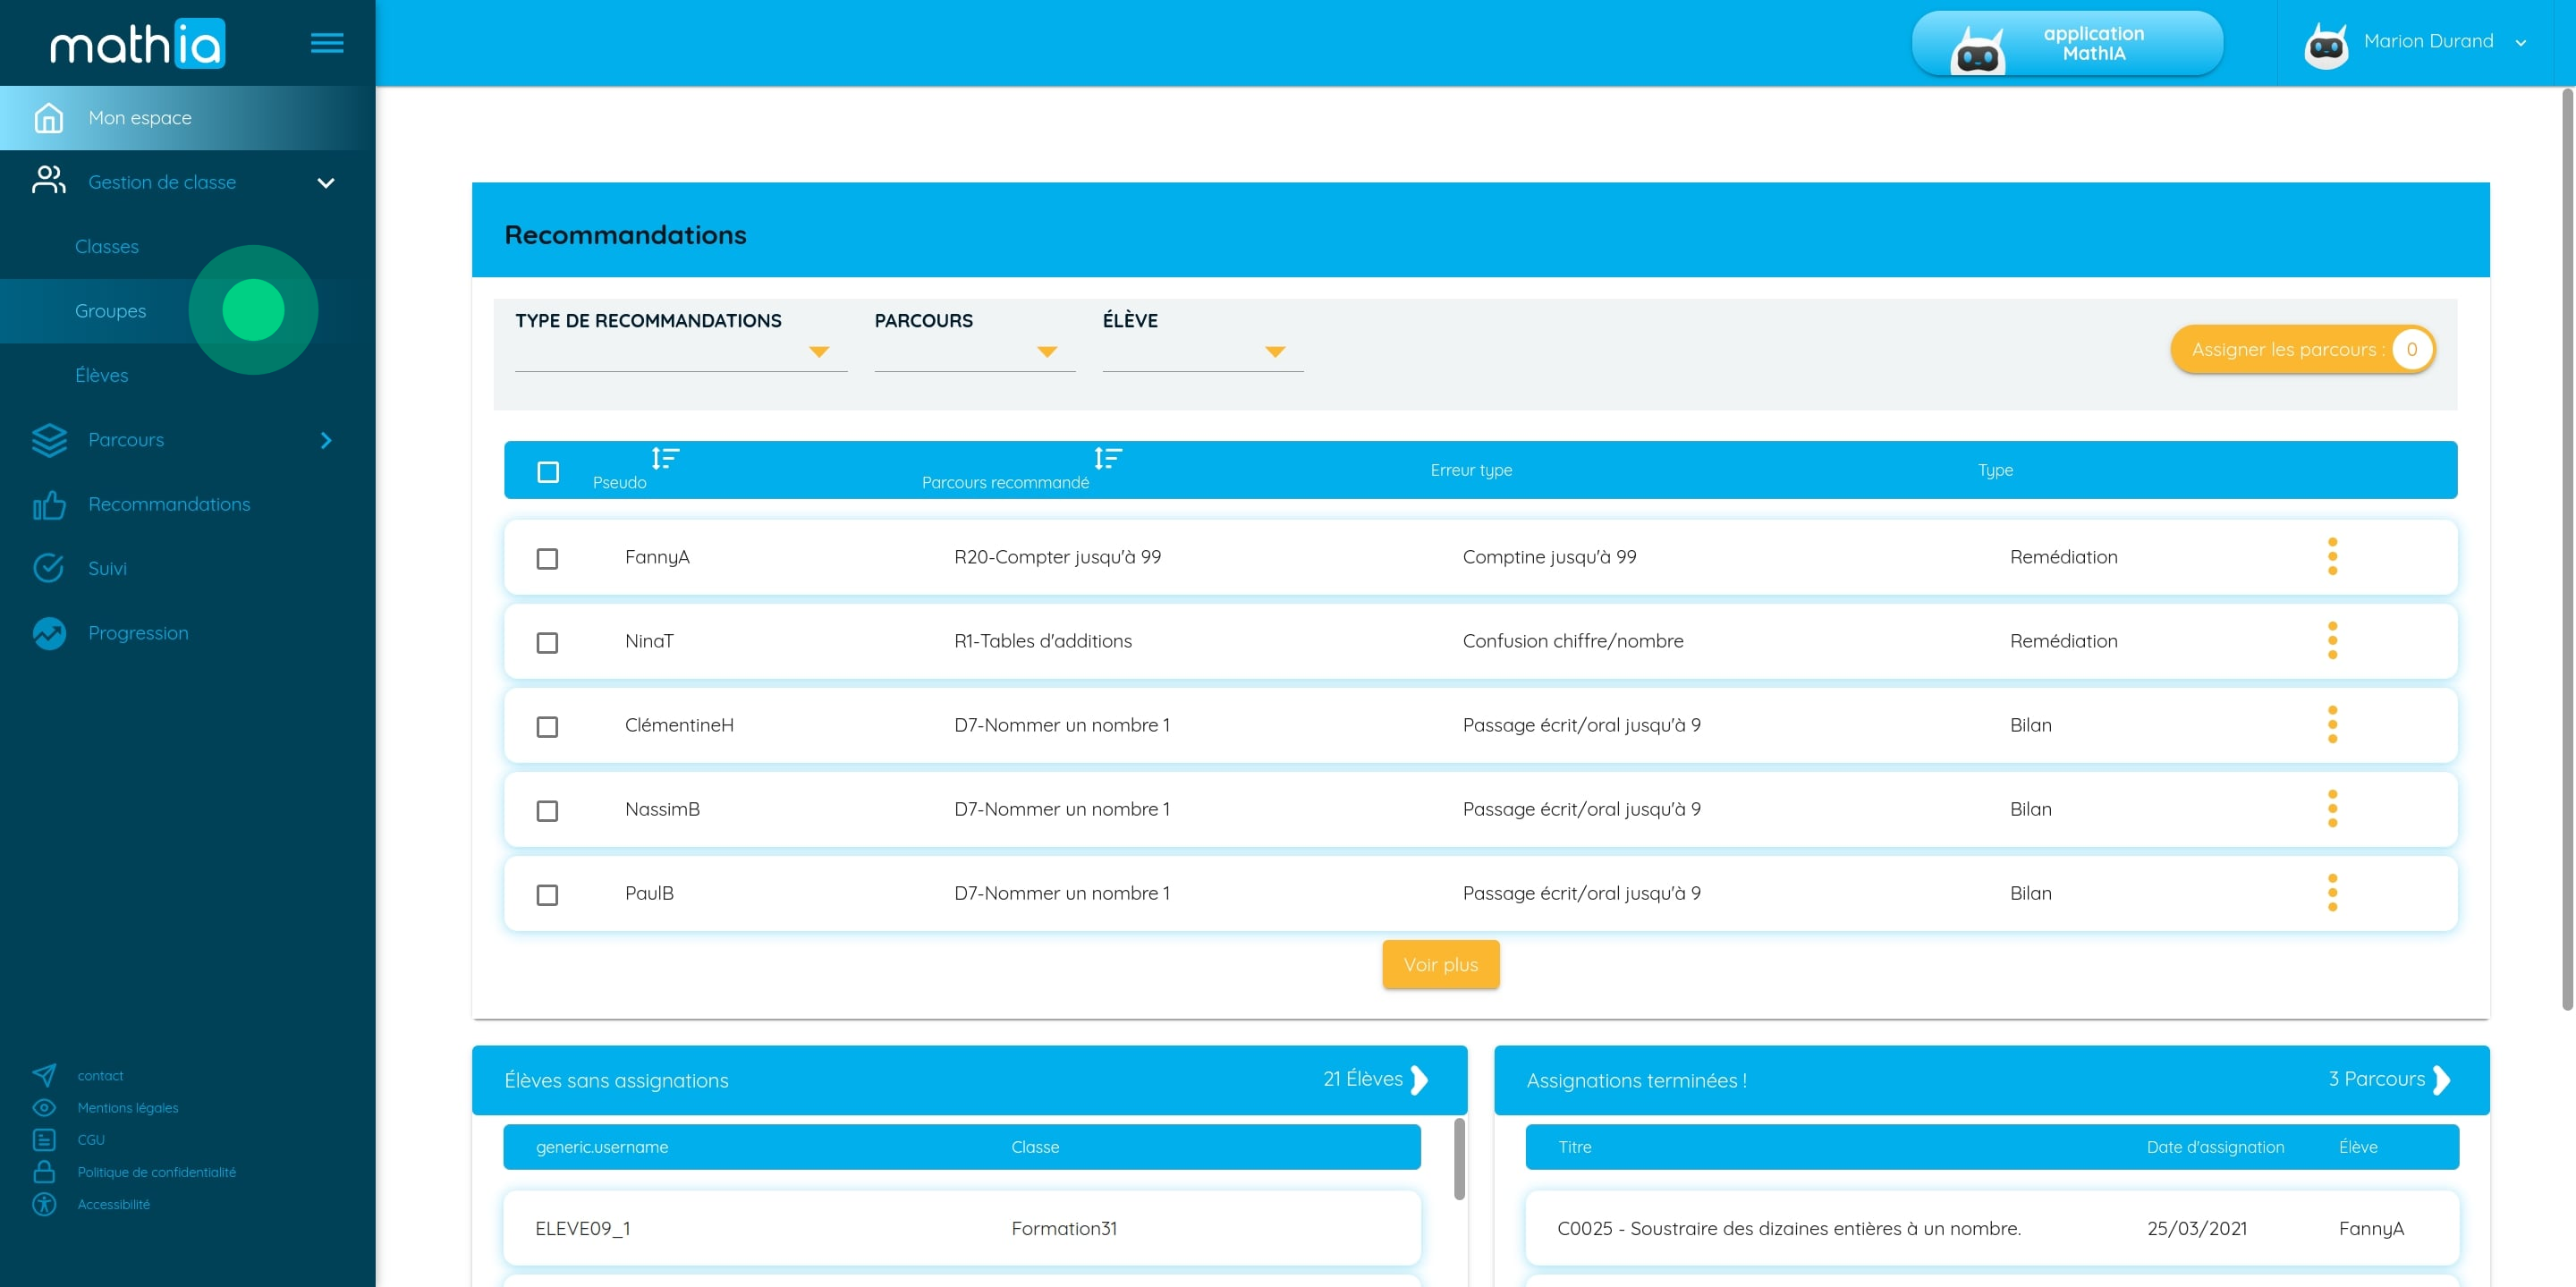Click the Accessibilité icon in the footer

(44, 1204)
